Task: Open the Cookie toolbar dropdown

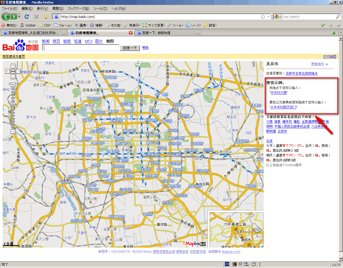Action: point(28,25)
